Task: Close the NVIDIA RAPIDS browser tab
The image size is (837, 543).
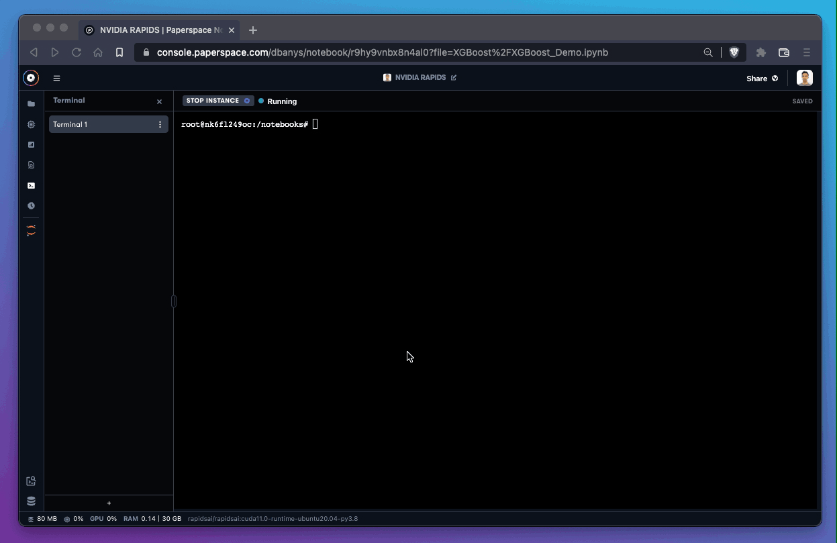Action: [x=232, y=30]
